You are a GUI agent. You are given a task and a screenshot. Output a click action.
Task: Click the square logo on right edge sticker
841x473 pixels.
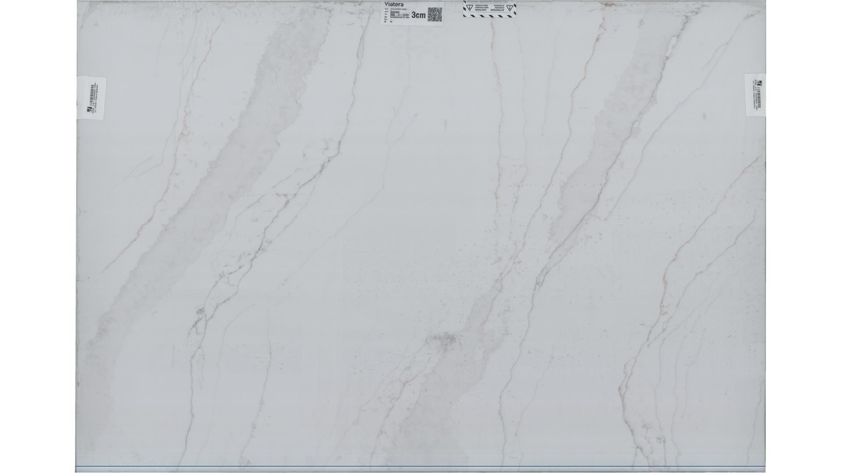760,83
